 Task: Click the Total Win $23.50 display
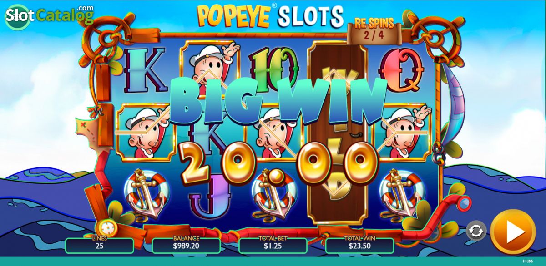click(359, 245)
